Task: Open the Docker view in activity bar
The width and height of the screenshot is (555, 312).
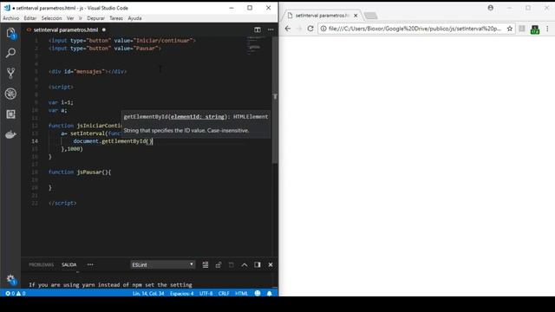Action: click(x=10, y=134)
